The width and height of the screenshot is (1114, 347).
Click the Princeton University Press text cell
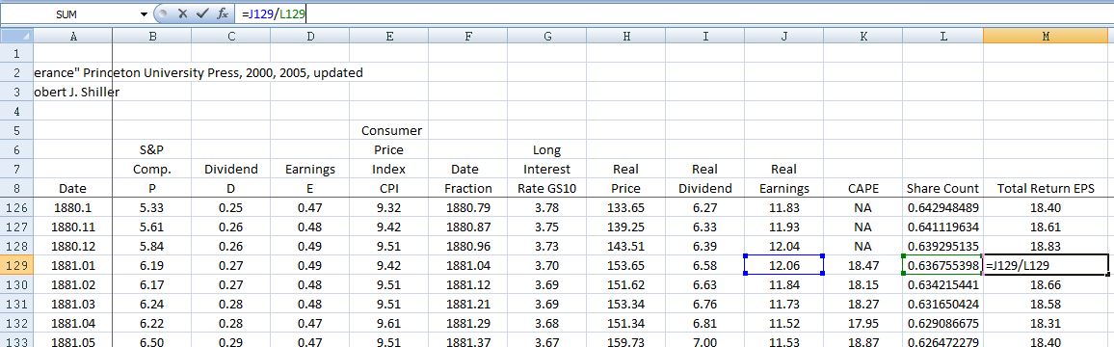[199, 72]
